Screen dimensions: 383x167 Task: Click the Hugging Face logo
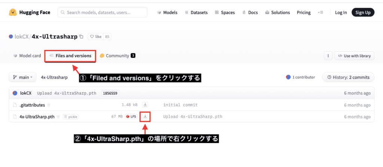coord(29,12)
